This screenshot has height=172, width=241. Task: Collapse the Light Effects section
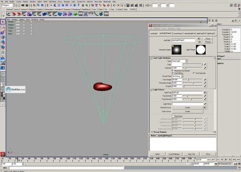pos(151,90)
